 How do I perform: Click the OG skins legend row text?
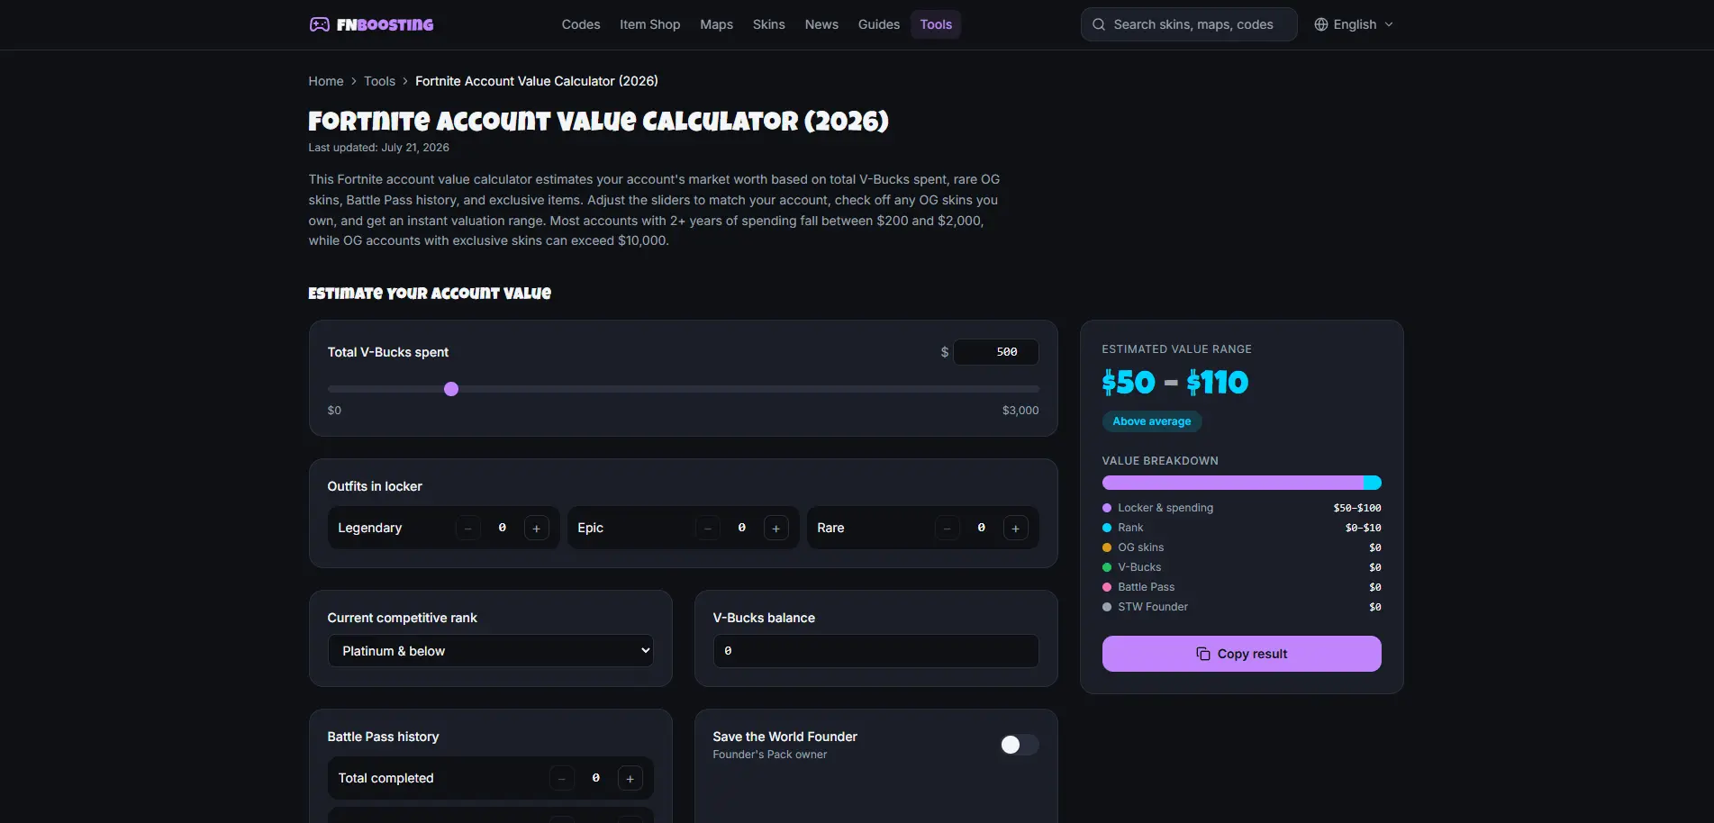(x=1141, y=547)
